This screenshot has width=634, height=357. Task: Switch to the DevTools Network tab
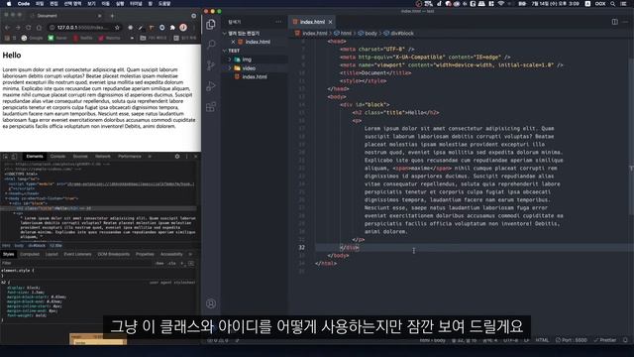[x=103, y=157]
